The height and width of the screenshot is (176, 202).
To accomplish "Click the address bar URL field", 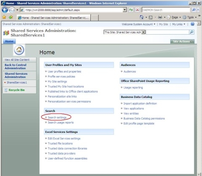I will click(x=73, y=10).
